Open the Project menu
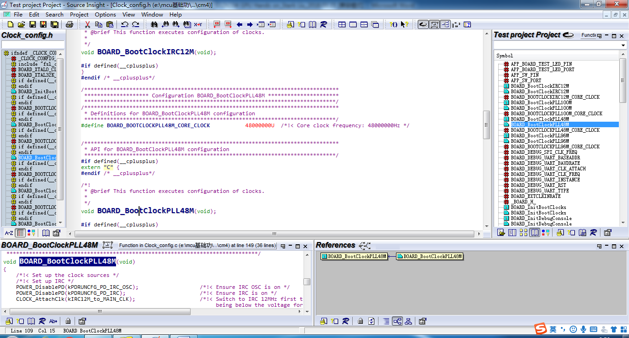Screen dimensions: 629x338 [x=79, y=14]
